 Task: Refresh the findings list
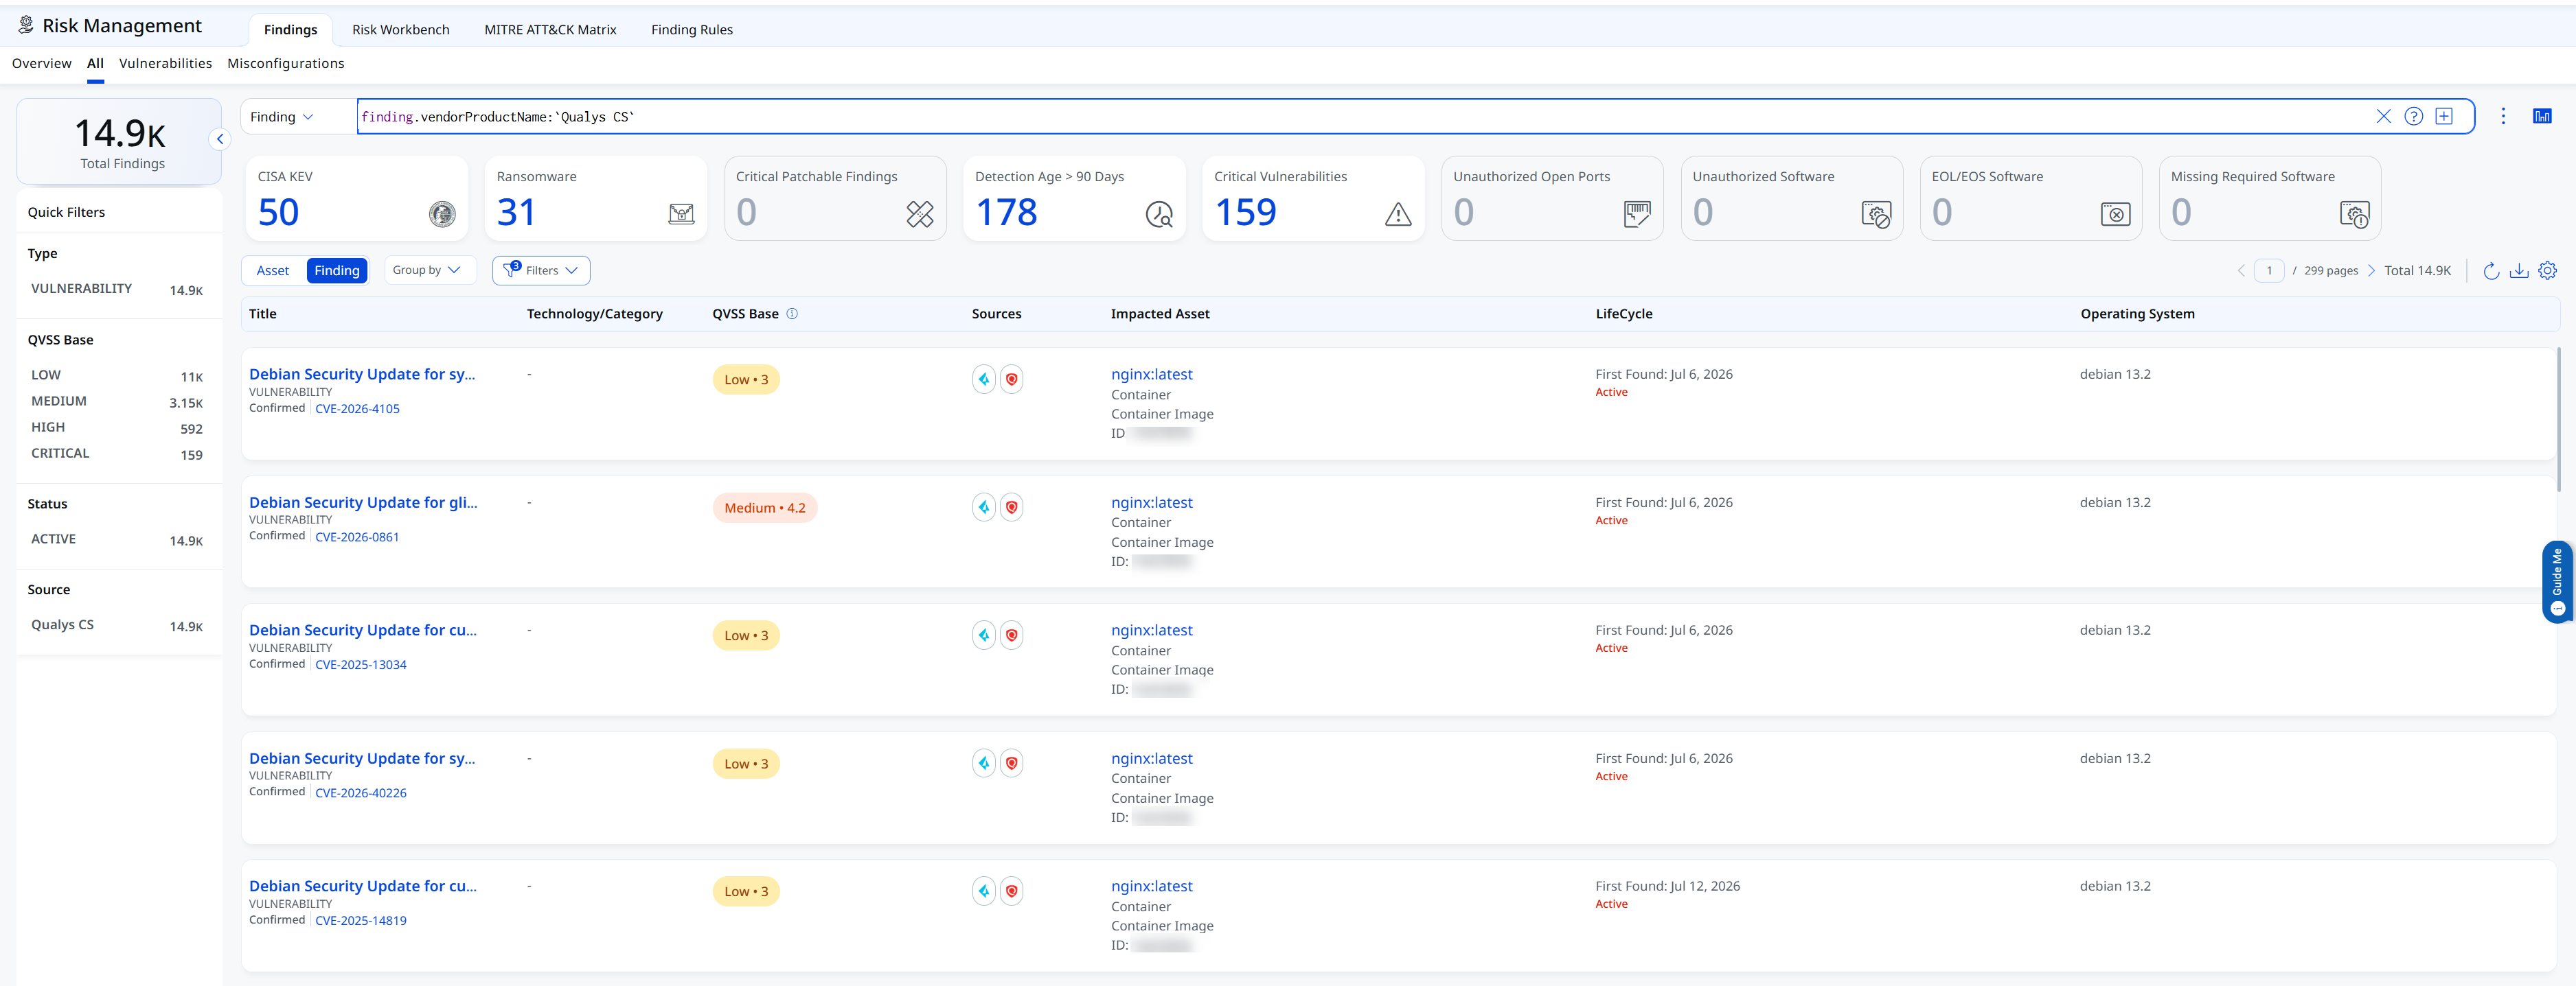click(2491, 271)
